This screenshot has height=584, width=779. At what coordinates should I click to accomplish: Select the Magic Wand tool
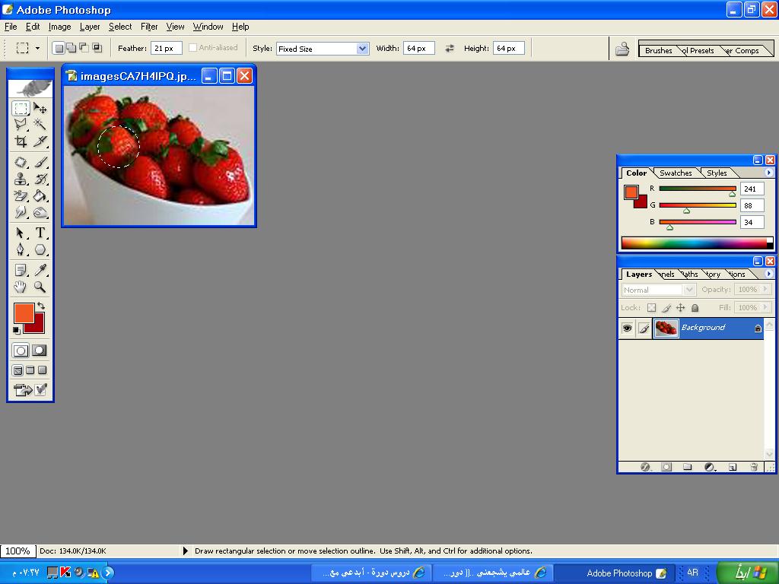pos(40,125)
